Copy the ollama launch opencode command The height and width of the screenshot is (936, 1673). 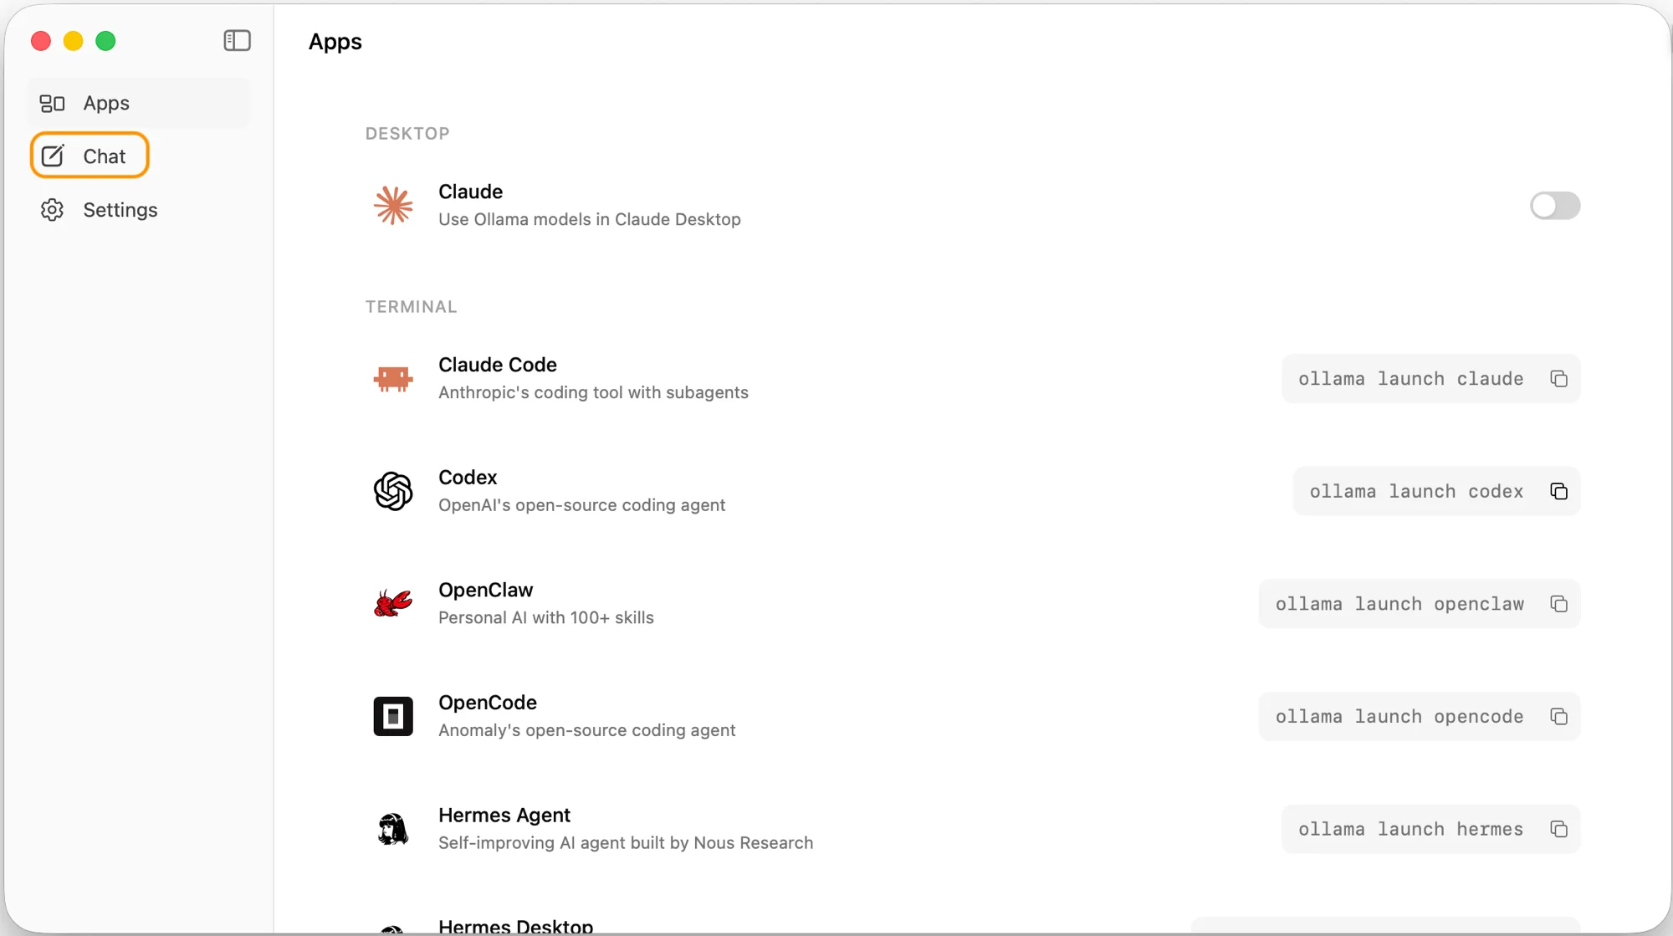1558,717
